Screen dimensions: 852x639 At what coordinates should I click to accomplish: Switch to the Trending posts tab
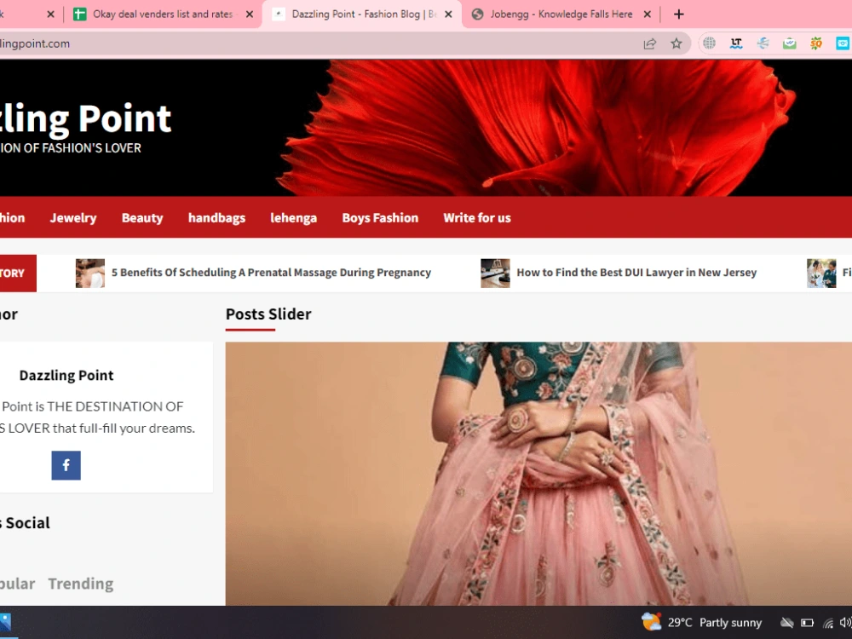click(x=81, y=584)
